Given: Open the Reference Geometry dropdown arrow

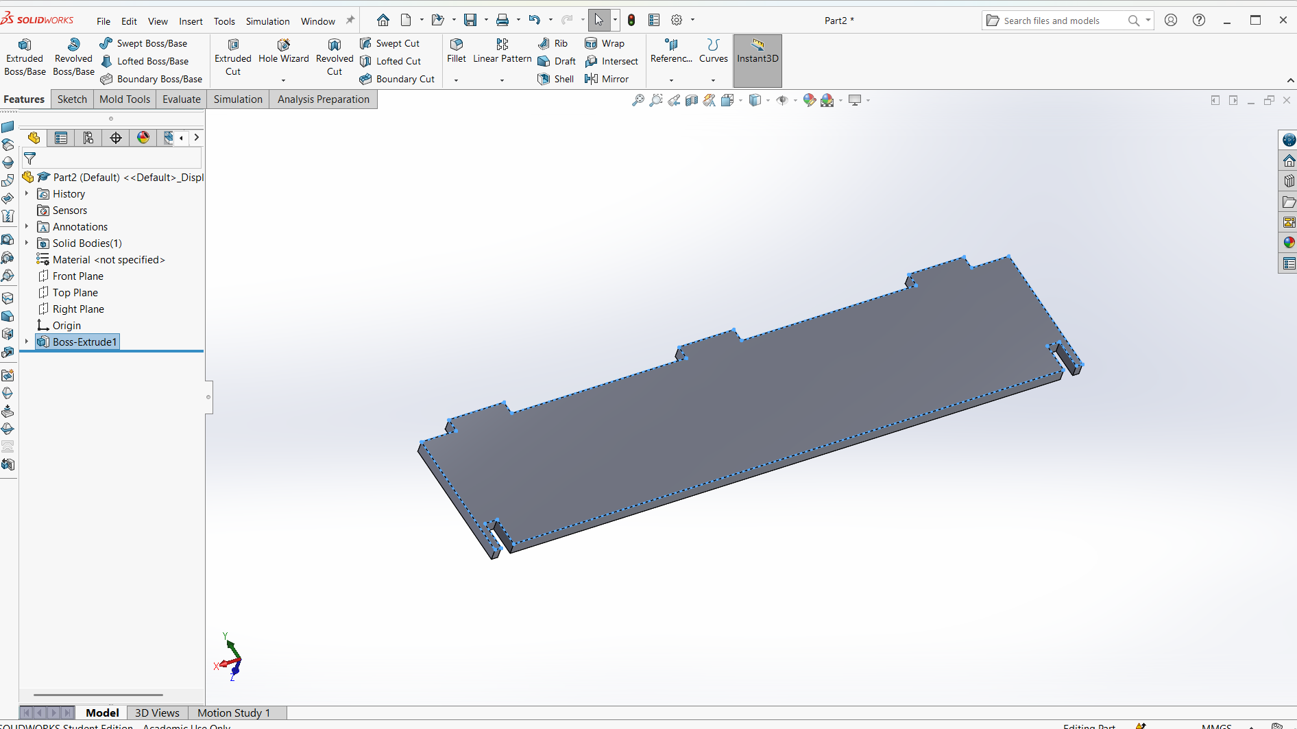Looking at the screenshot, I should [x=671, y=80].
